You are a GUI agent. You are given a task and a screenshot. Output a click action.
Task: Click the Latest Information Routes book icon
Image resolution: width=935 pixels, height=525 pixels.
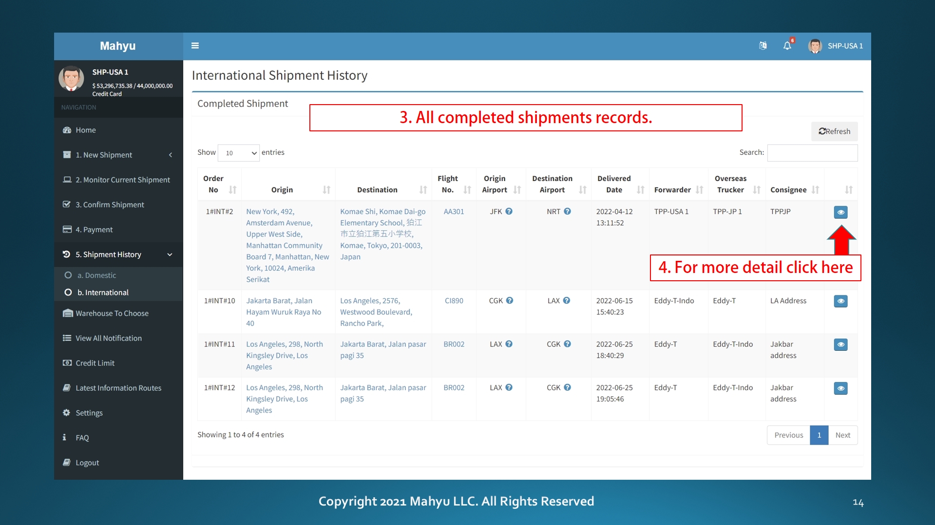(67, 388)
